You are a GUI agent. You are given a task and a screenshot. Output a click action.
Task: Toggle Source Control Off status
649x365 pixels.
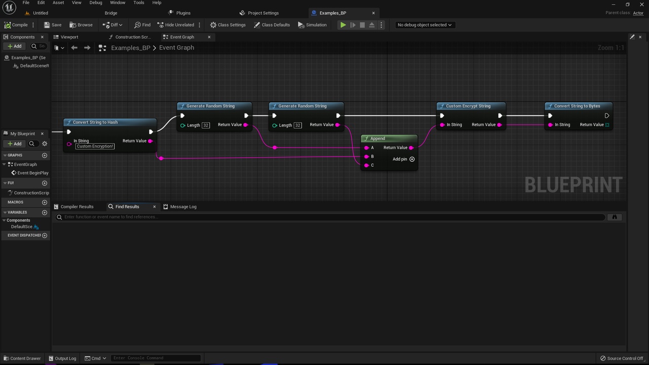point(622,358)
